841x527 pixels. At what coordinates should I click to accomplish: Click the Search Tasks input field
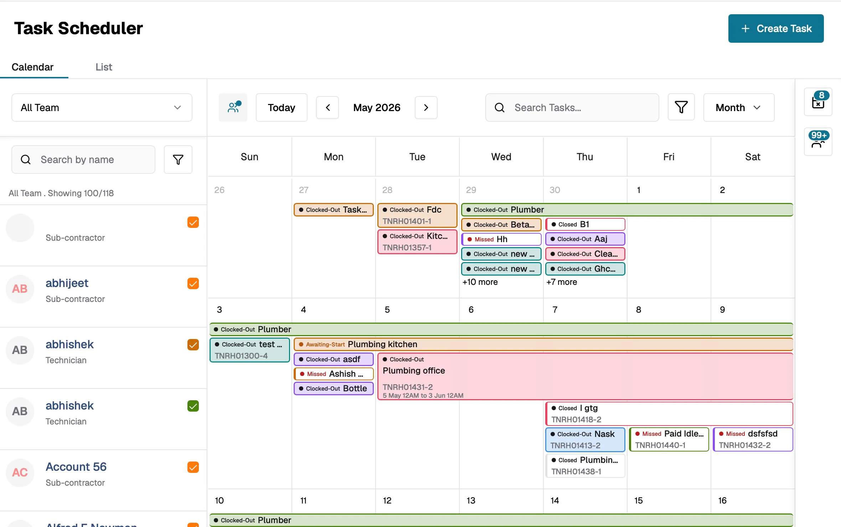click(x=572, y=108)
